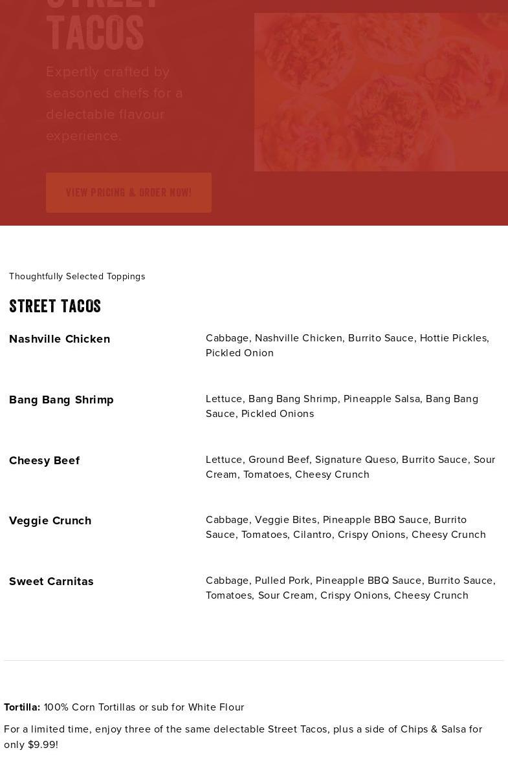Click the 'Expertly crafted by seasoned chefs' paragraph

click(115, 103)
